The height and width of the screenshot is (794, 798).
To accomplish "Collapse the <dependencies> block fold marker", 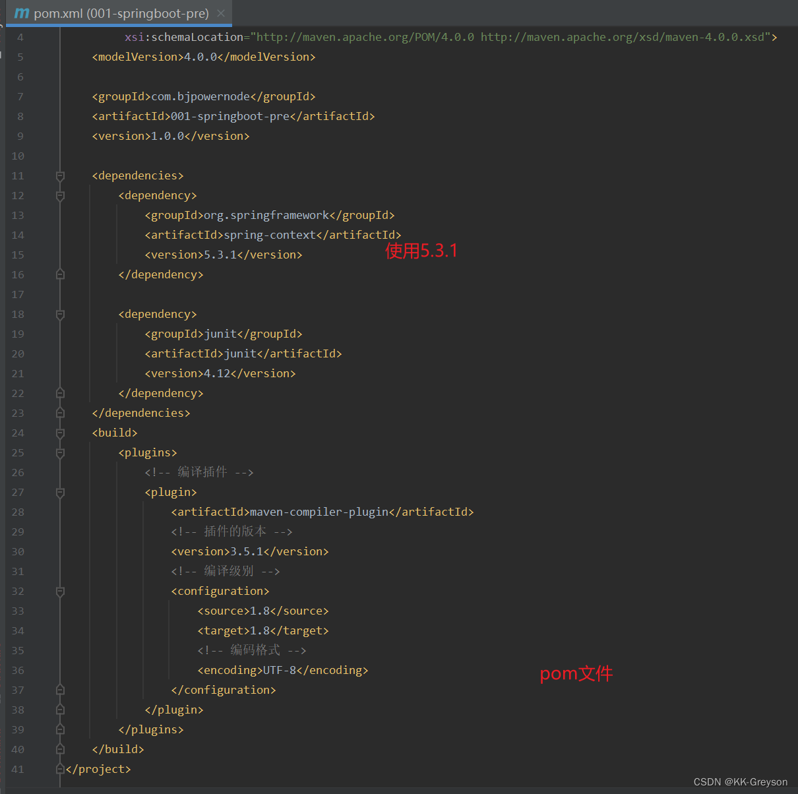I will 60,176.
